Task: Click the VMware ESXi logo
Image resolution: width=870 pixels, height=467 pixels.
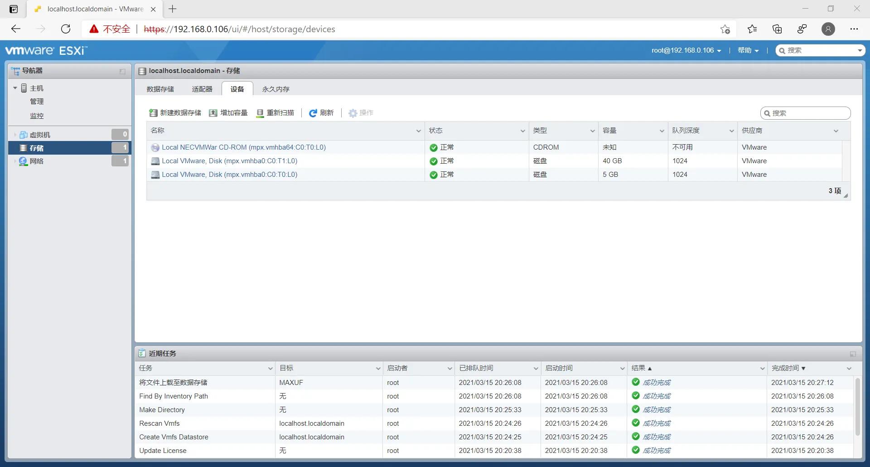Action: tap(45, 50)
